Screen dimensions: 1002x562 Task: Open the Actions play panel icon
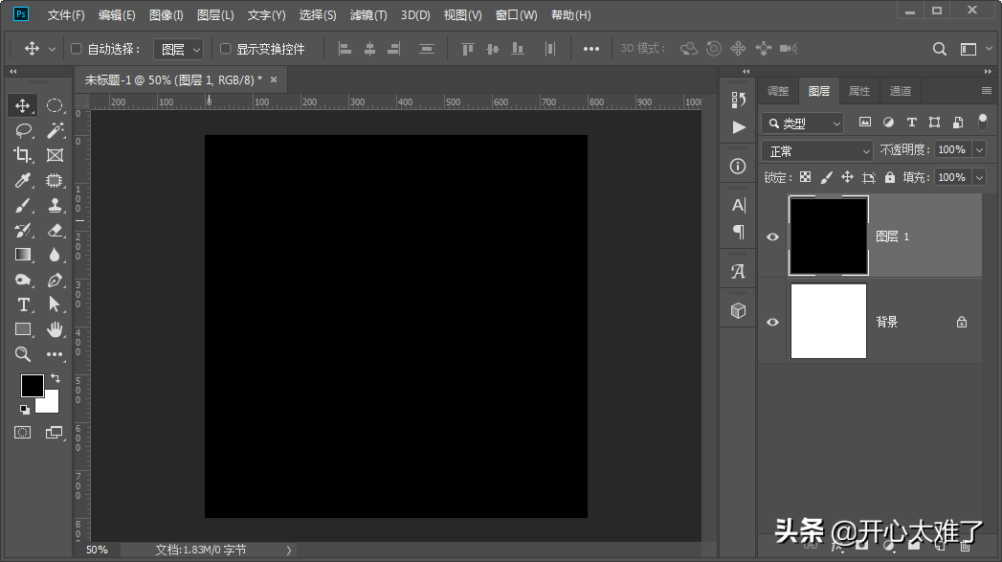[739, 127]
